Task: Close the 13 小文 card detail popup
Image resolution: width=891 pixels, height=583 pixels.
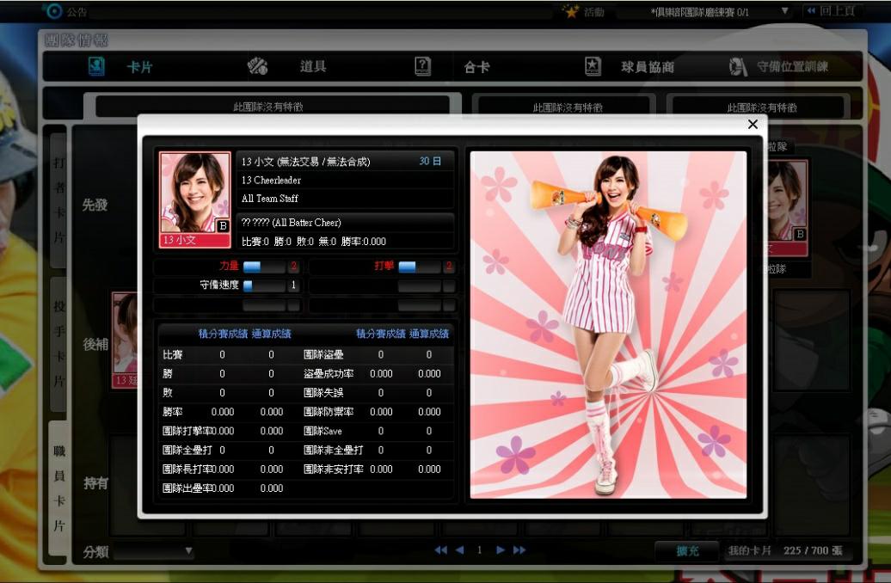Action: click(x=753, y=125)
